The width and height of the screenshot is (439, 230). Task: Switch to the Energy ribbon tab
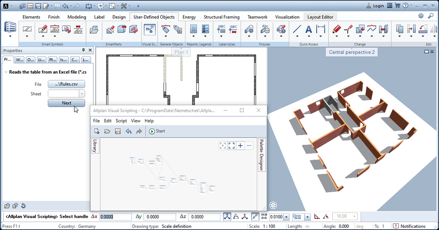tap(189, 17)
